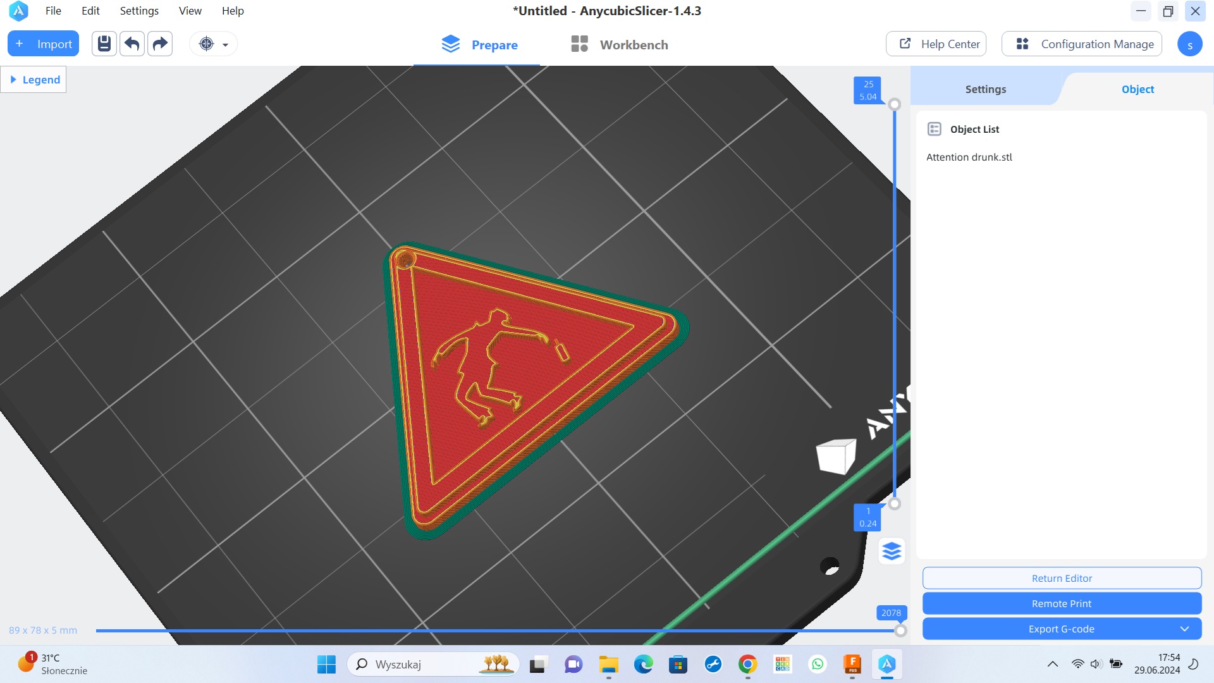The width and height of the screenshot is (1214, 683).
Task: Click the Import button
Action: (44, 44)
